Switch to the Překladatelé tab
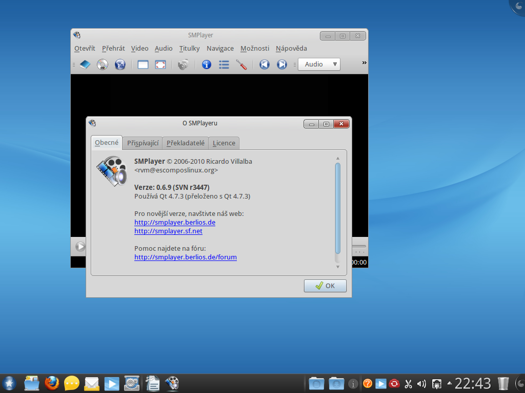The image size is (525, 393). (186, 143)
